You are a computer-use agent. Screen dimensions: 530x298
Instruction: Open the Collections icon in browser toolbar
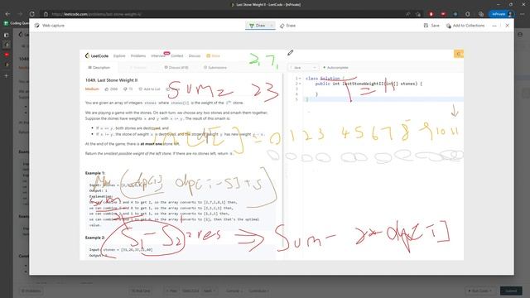tap(481, 14)
